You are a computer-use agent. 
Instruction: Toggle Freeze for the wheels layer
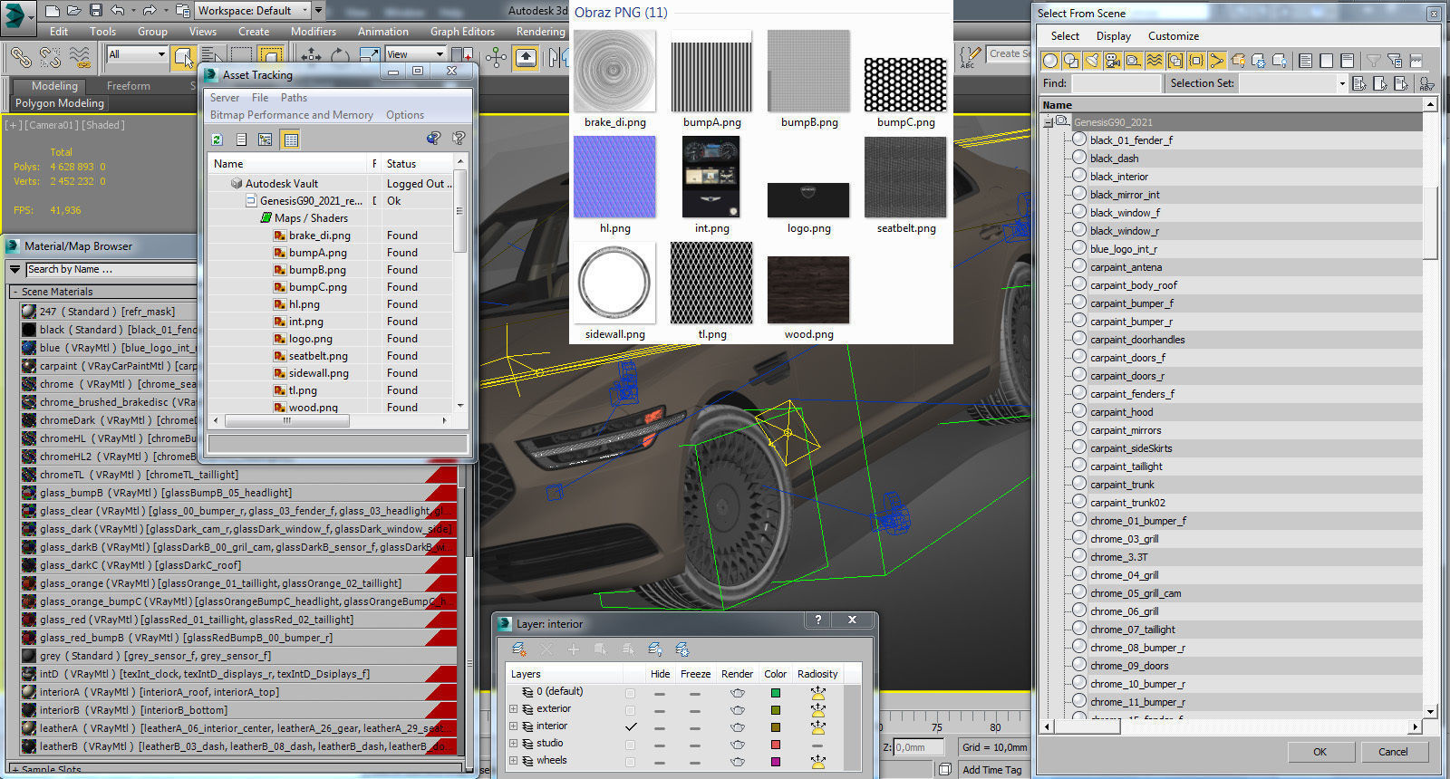pos(694,762)
